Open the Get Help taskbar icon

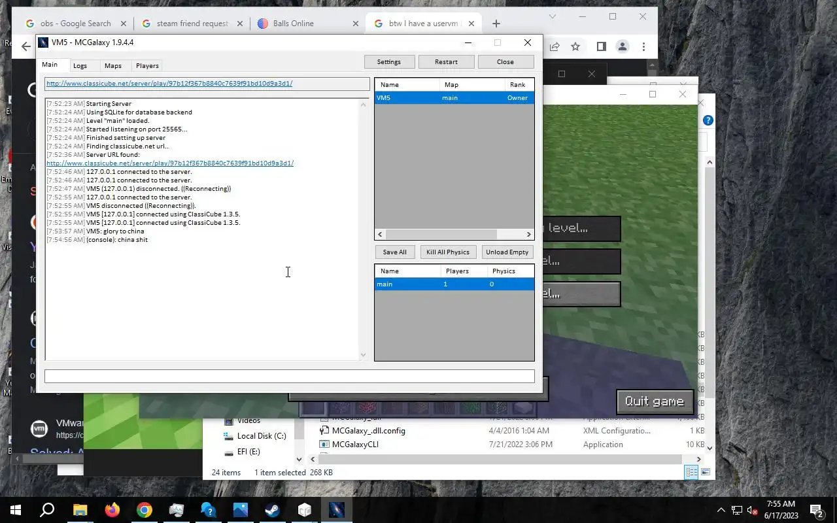click(208, 510)
